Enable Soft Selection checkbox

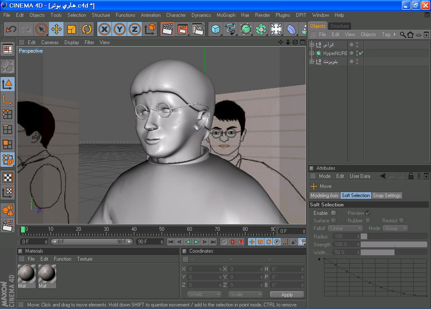(333, 213)
